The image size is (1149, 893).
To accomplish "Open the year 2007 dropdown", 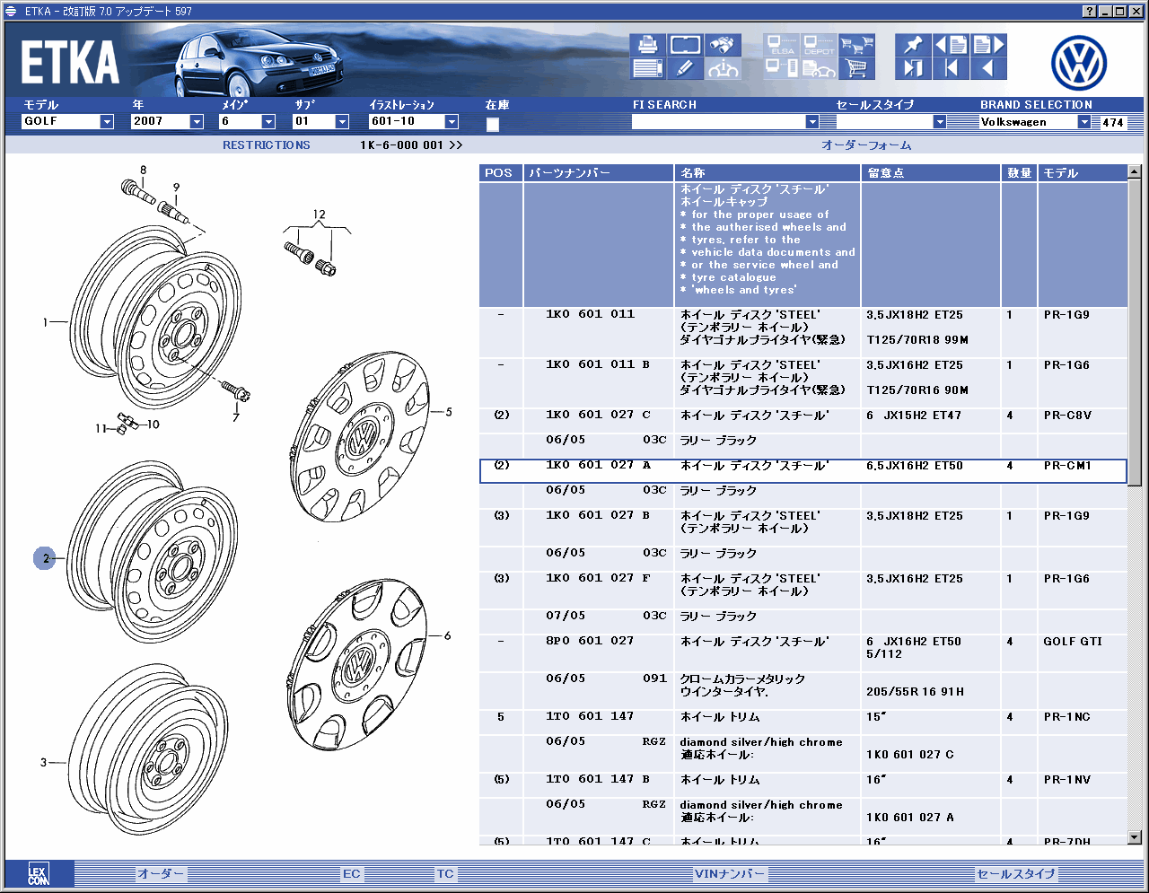I will pos(197,122).
